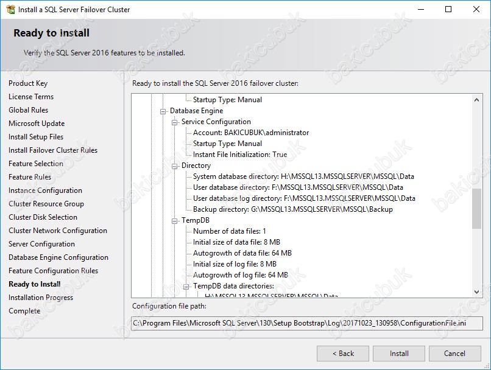Open the Cluster Network Configuration step
The image size is (491, 370).
click(x=58, y=231)
